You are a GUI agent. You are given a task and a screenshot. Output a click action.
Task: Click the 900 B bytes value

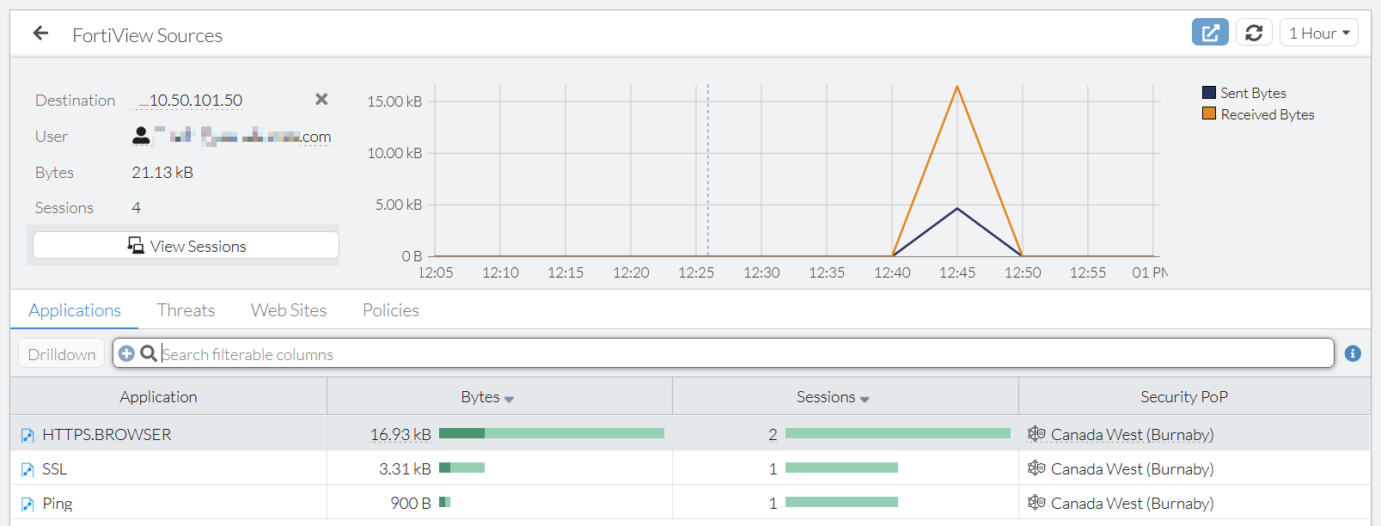[x=411, y=503]
